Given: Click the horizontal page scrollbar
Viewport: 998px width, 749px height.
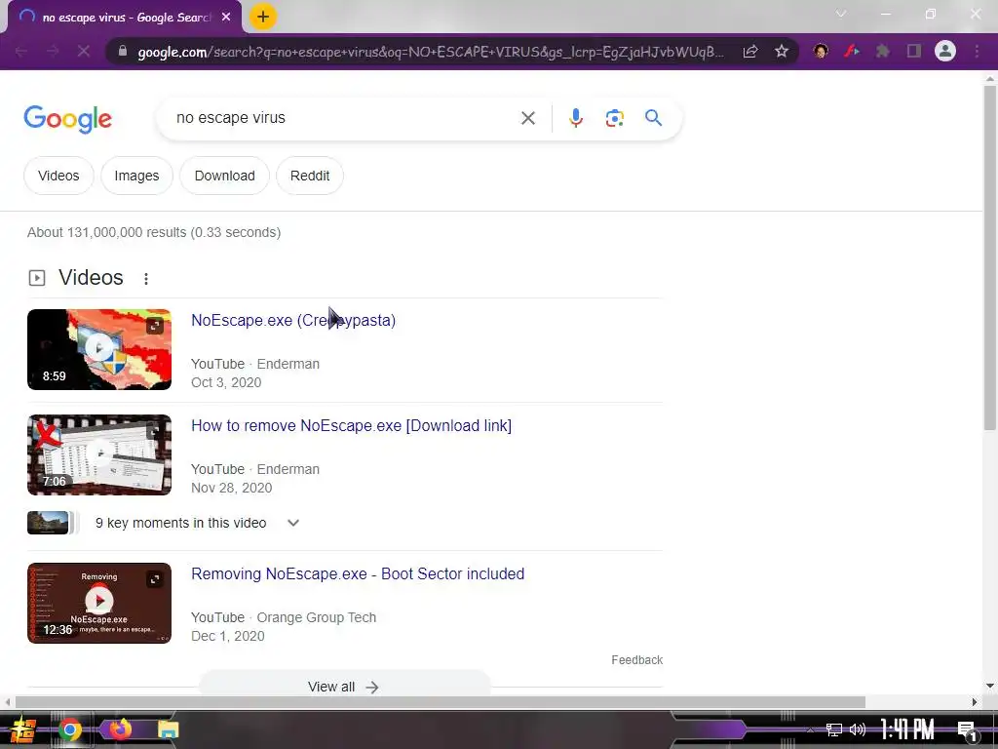Looking at the screenshot, I should pyautogui.click(x=440, y=702).
